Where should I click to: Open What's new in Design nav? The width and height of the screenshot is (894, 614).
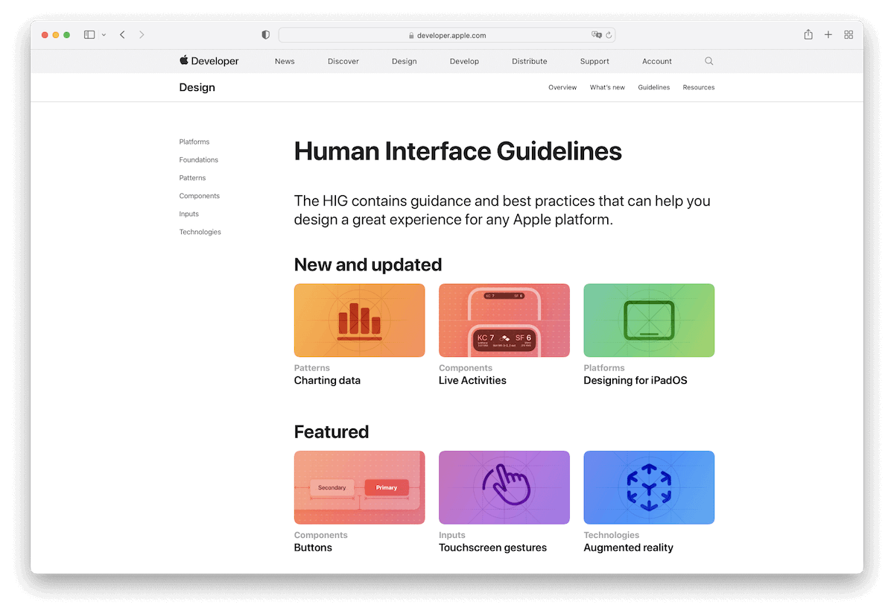tap(607, 87)
